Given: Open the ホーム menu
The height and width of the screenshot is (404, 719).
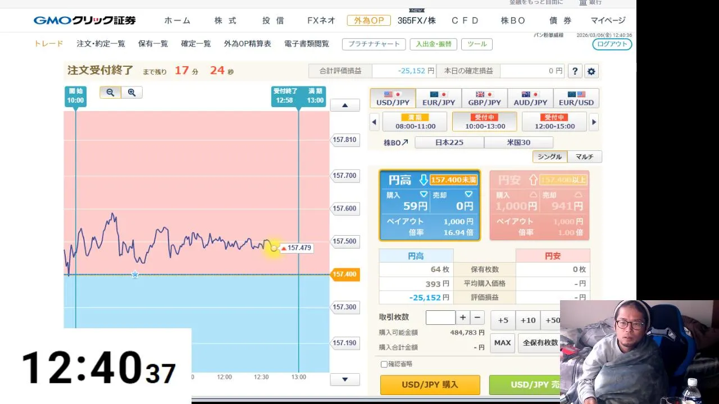Looking at the screenshot, I should (178, 21).
